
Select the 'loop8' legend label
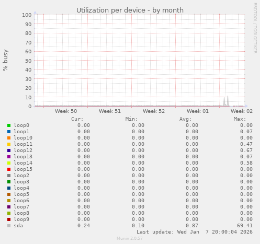21,213
